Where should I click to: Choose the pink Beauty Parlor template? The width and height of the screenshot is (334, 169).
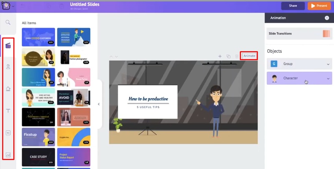tap(74, 77)
